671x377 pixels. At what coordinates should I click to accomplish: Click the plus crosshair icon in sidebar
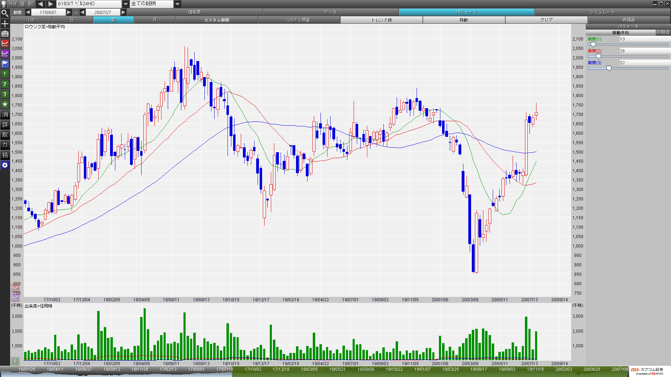5,24
